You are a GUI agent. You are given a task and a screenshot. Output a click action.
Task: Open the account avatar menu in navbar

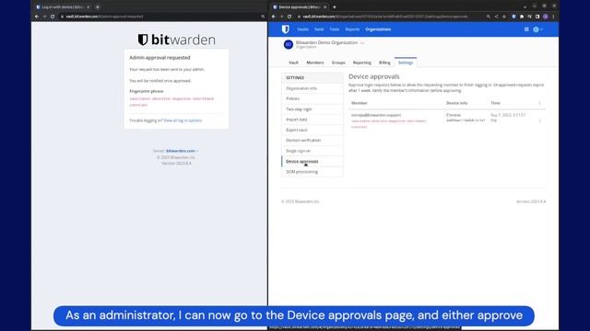[537, 29]
